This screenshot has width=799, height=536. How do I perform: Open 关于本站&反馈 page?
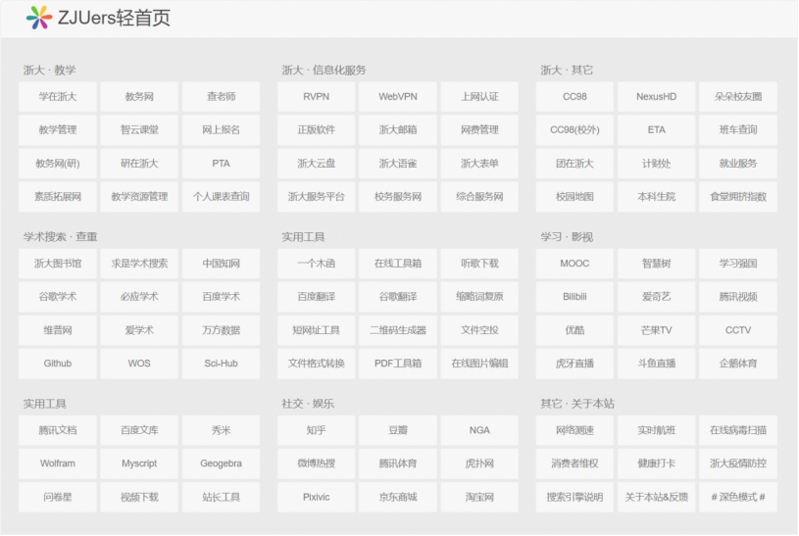656,497
